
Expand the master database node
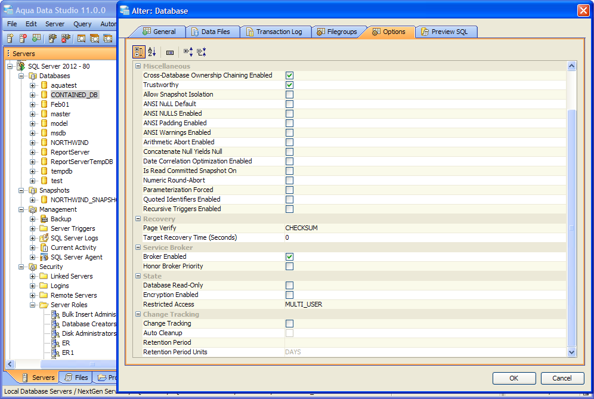[33, 114]
